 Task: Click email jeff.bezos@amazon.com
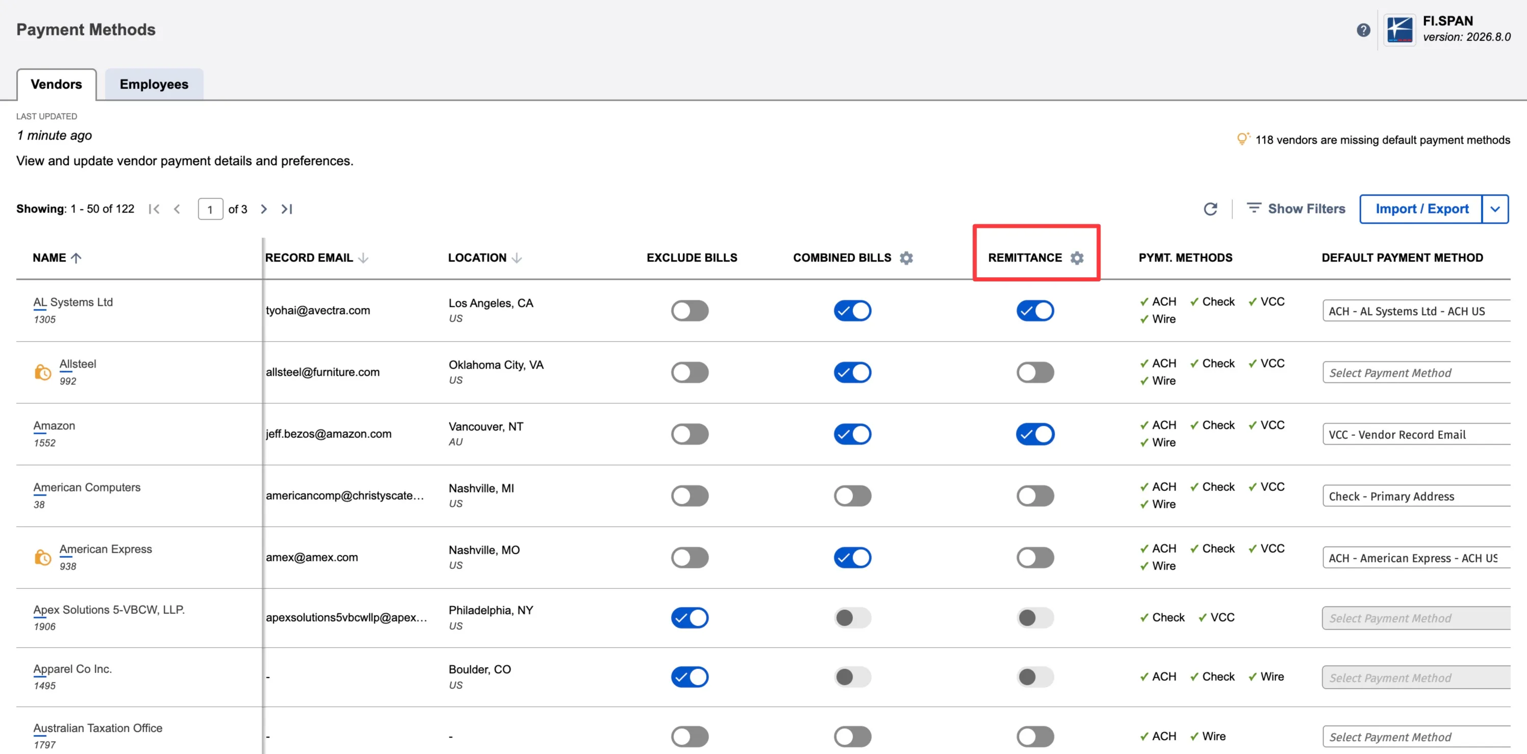[328, 434]
